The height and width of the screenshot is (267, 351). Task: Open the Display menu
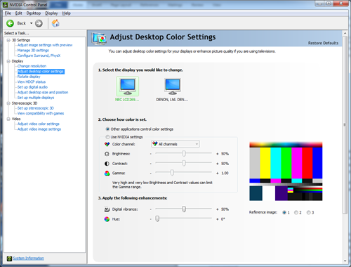point(51,13)
